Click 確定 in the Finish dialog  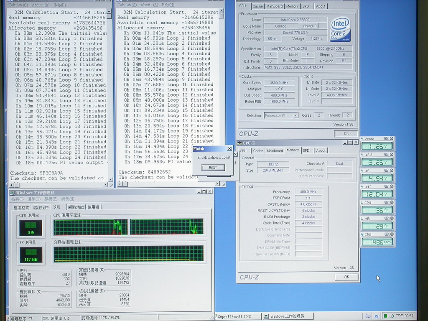point(213,168)
